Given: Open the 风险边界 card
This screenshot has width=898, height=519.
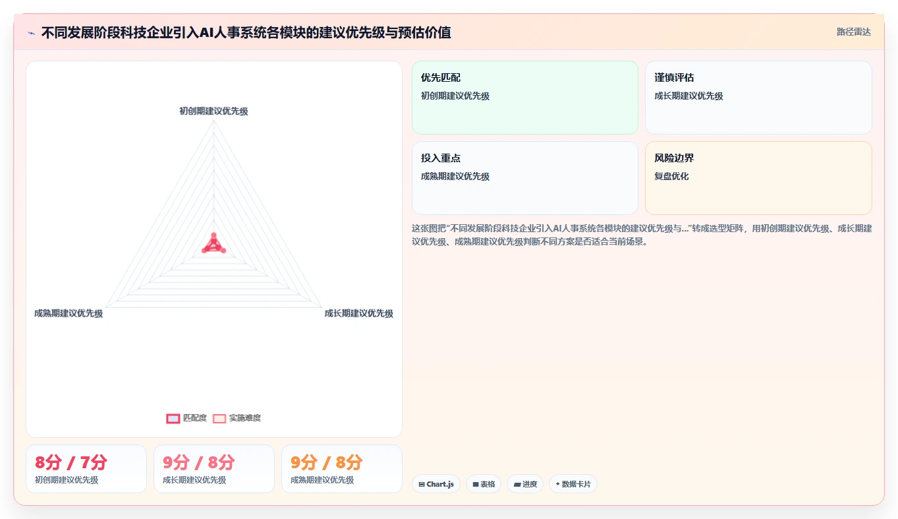Looking at the screenshot, I should point(758,178).
